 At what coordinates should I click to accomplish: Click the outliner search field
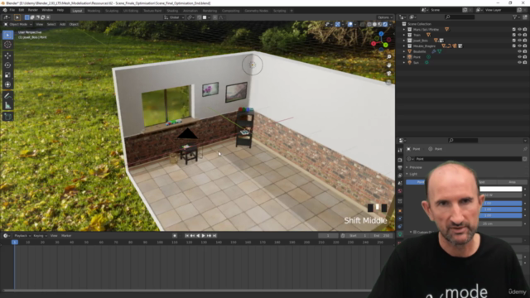(460, 17)
